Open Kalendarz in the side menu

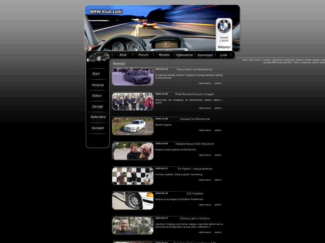(98, 117)
